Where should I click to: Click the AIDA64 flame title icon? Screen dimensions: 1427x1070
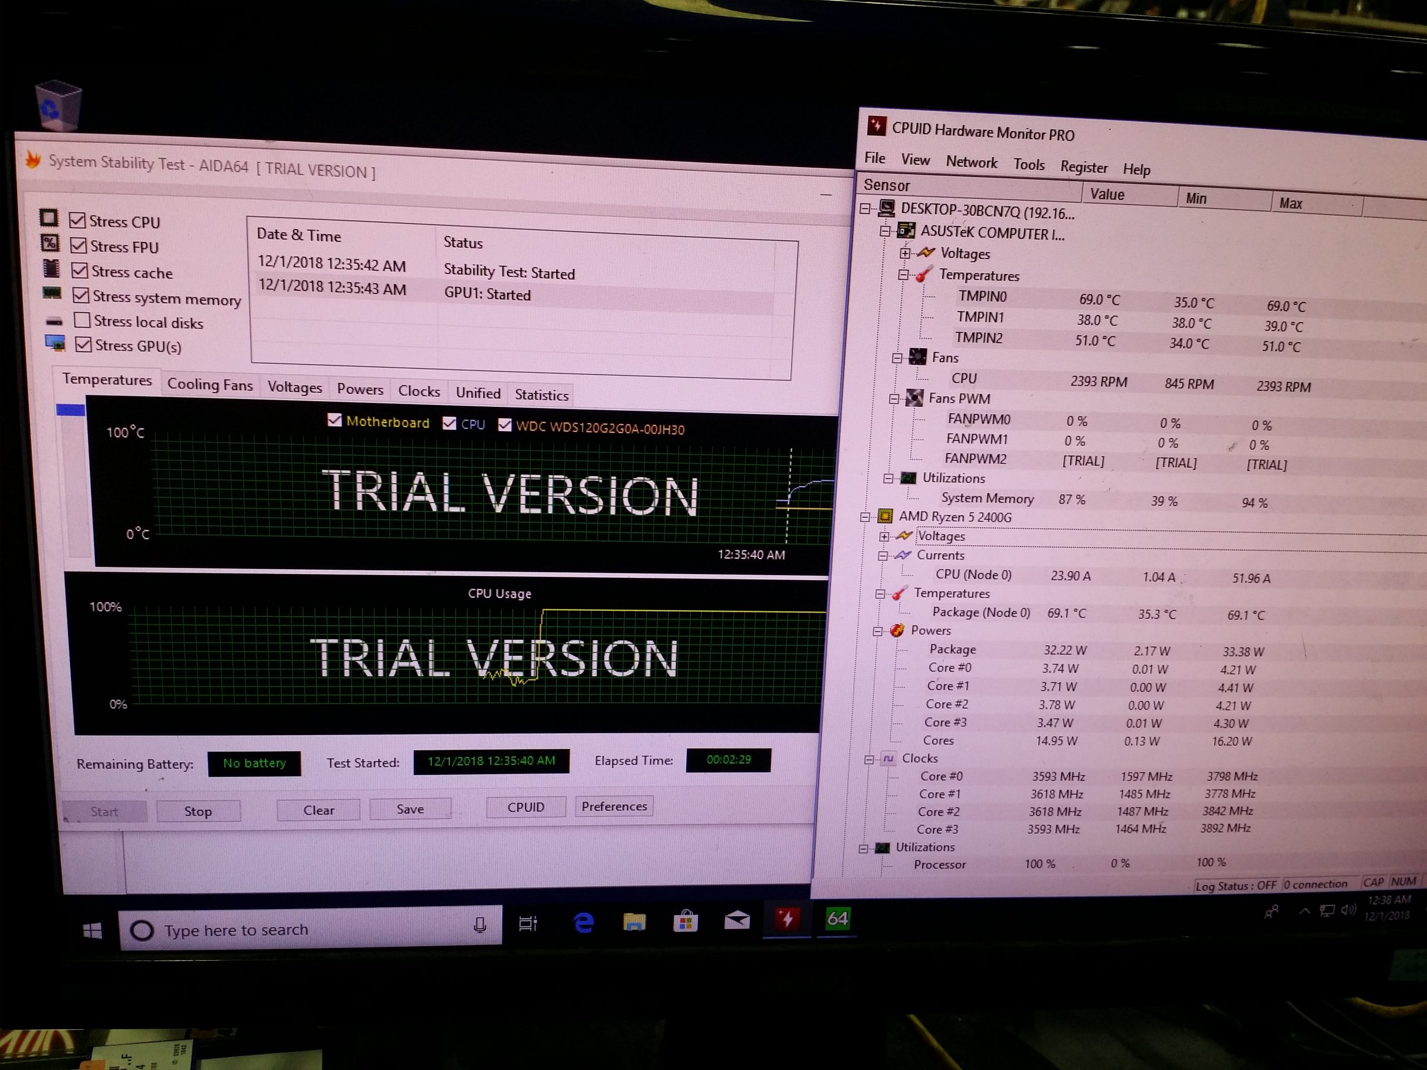[x=33, y=159]
